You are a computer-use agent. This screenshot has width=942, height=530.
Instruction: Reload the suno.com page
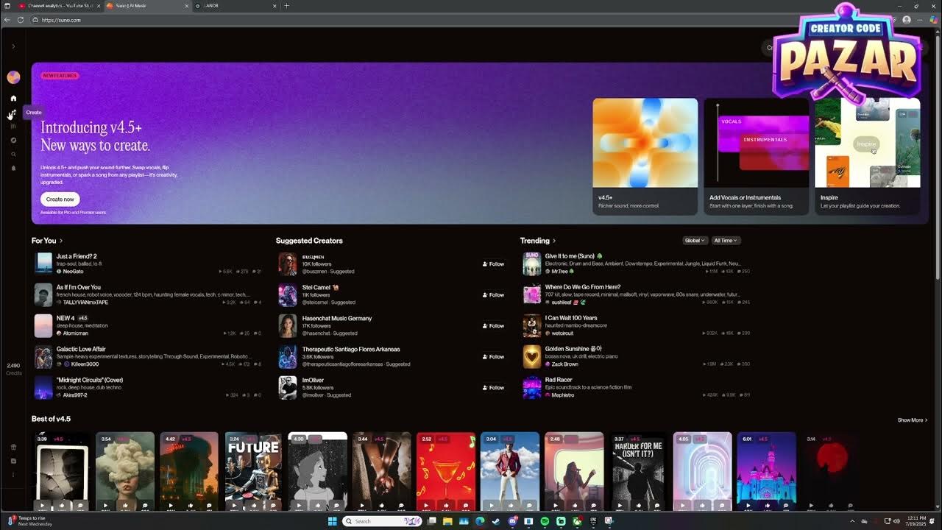pos(22,20)
